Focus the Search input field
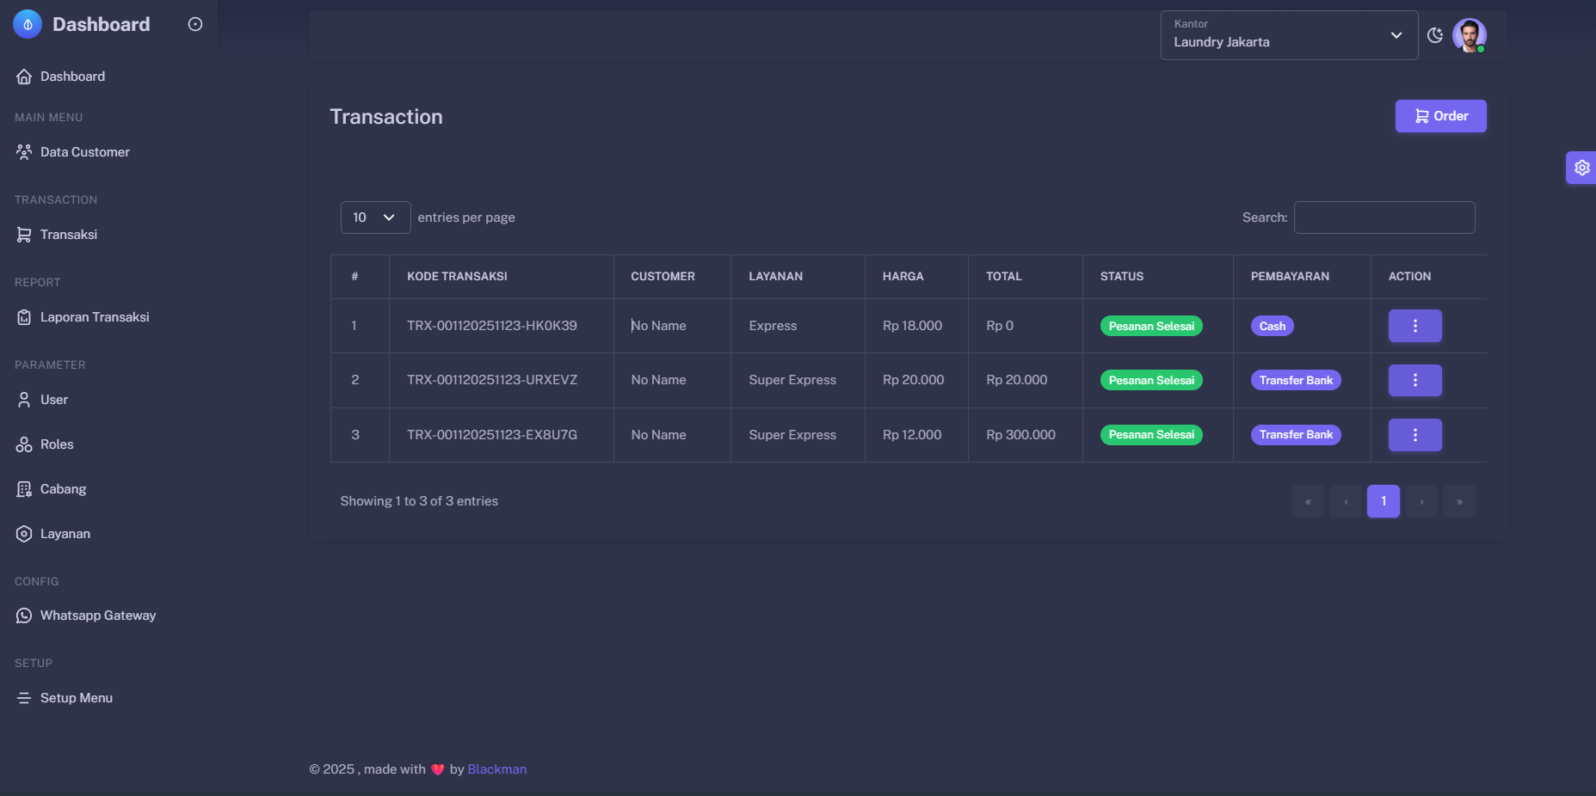The width and height of the screenshot is (1596, 796). pos(1383,217)
